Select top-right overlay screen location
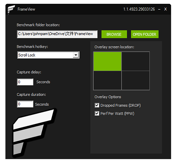The image size is (176, 165). pyautogui.click(x=136, y=61)
